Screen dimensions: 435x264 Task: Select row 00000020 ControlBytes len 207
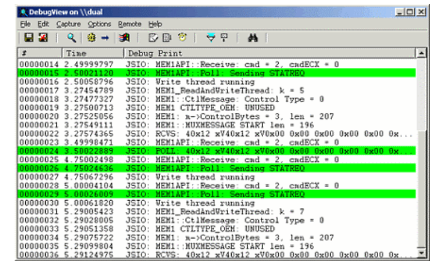[217, 116]
